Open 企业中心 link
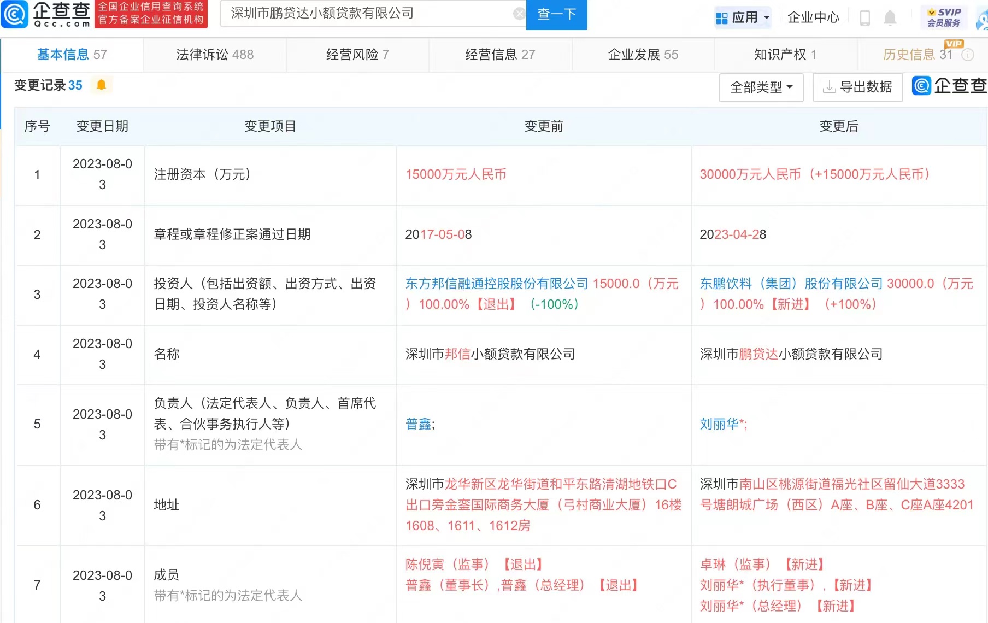This screenshot has height=623, width=988. click(x=813, y=18)
